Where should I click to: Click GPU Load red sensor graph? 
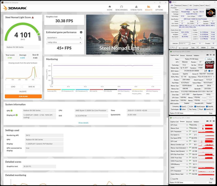point(206,141)
